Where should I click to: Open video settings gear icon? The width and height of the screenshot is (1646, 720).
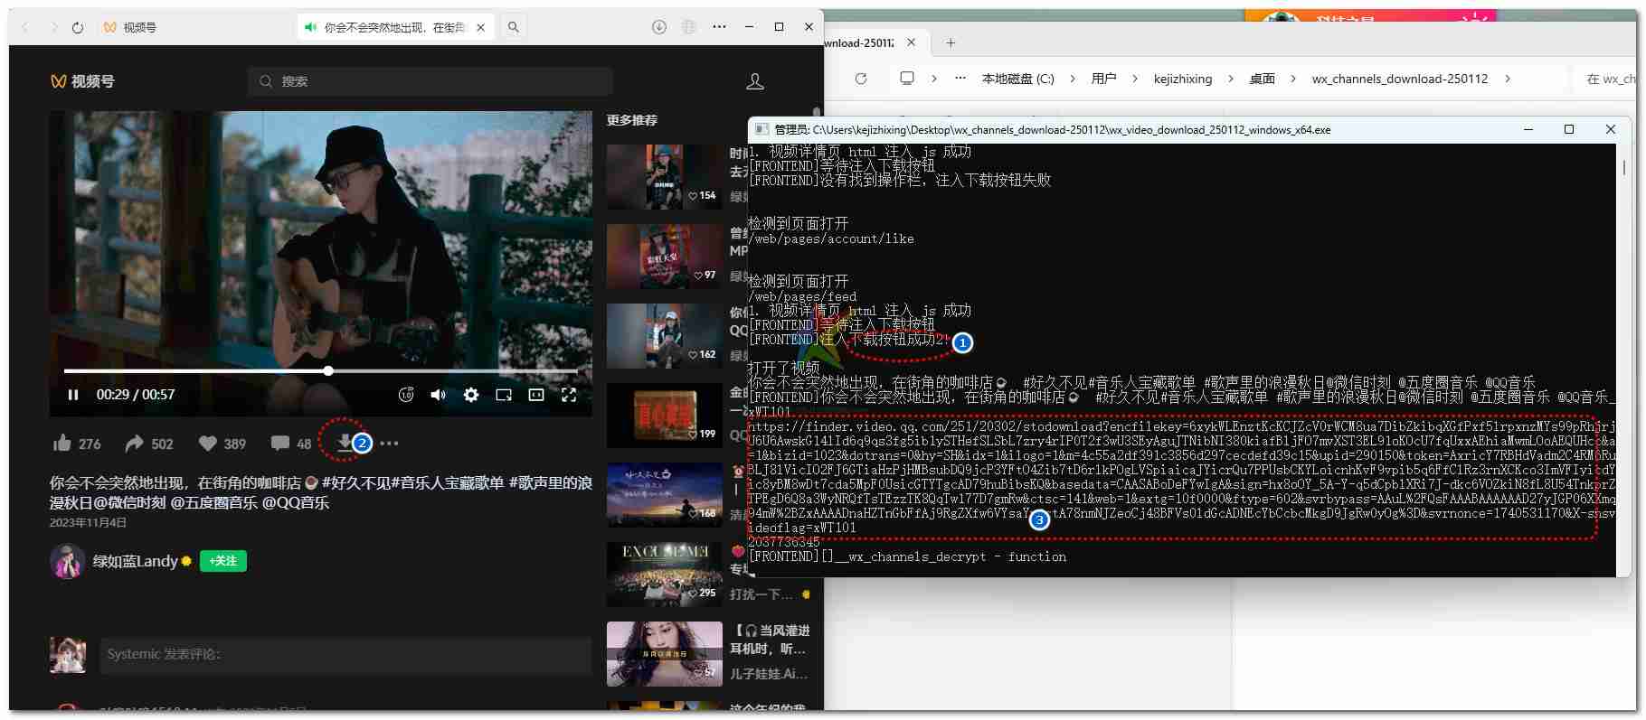tap(471, 395)
